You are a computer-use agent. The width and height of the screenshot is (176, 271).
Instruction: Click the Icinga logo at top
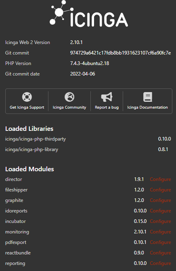click(89, 14)
